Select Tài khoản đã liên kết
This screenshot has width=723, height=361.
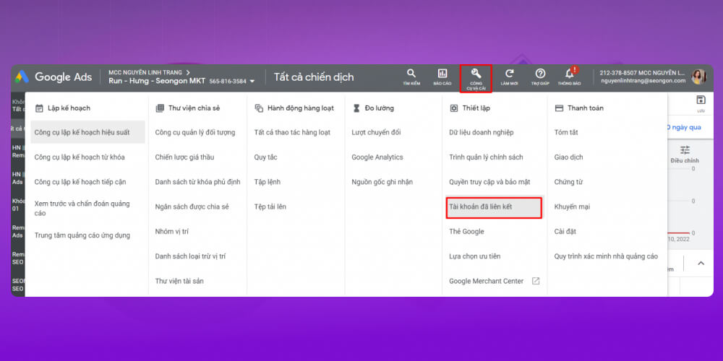(494, 207)
